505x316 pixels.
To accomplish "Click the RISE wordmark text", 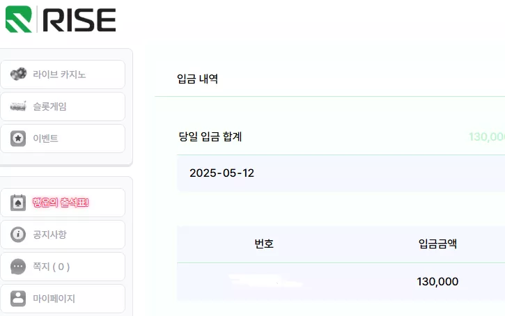I will tap(79, 20).
